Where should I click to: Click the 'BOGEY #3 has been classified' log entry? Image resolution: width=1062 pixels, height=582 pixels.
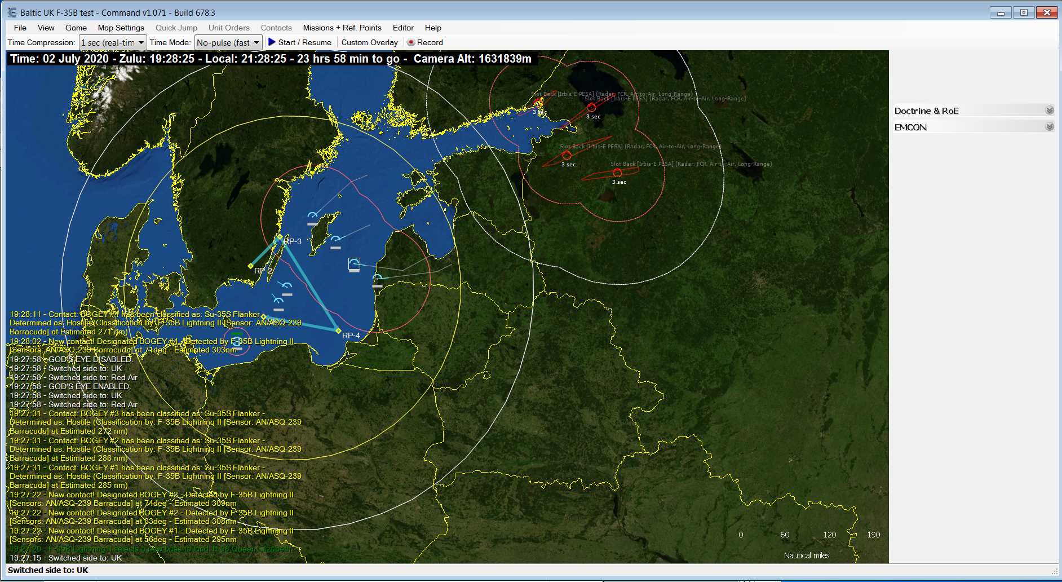(156, 422)
